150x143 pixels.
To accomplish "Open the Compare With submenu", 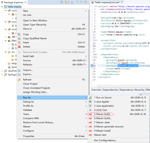I will (x=52, y=118).
